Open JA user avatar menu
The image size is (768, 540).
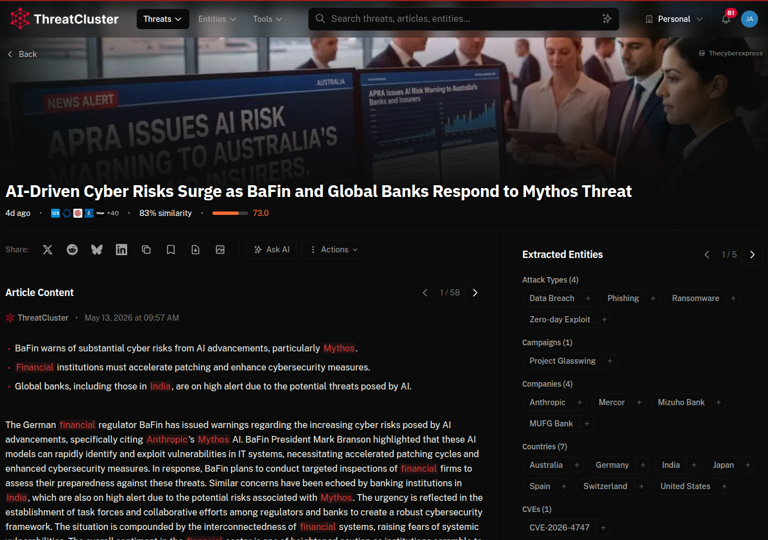(x=750, y=19)
